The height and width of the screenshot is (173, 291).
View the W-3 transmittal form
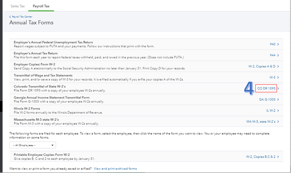272,77
